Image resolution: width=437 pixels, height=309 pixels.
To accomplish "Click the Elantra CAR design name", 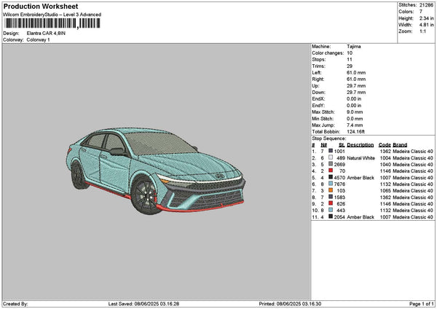I will coord(45,33).
